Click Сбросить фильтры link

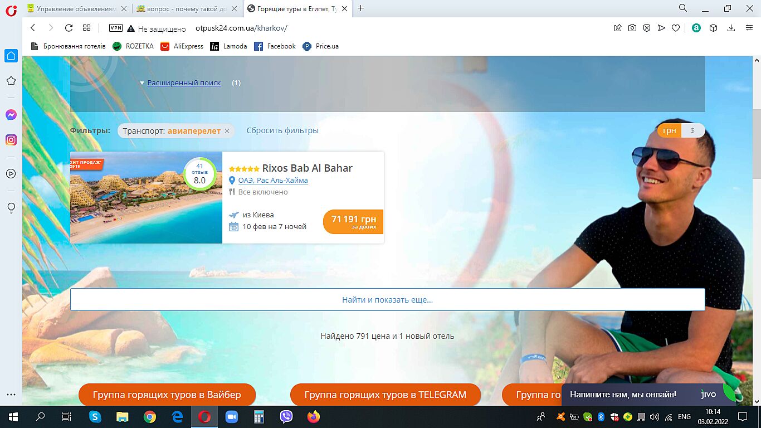(x=282, y=130)
